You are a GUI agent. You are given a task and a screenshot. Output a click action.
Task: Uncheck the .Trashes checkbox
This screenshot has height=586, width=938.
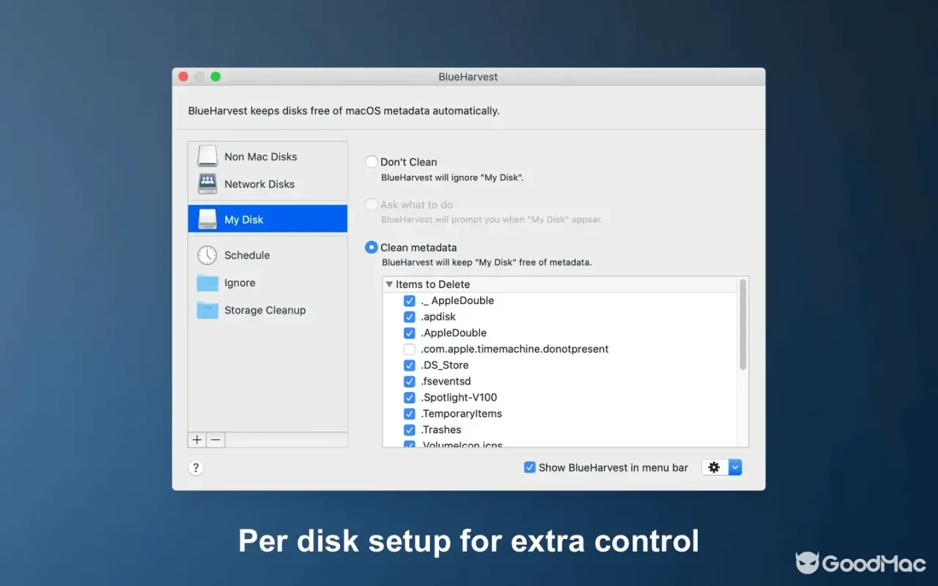(x=410, y=430)
